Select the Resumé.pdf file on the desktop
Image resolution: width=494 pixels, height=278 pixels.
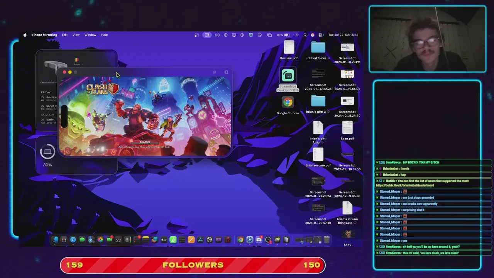click(x=289, y=50)
